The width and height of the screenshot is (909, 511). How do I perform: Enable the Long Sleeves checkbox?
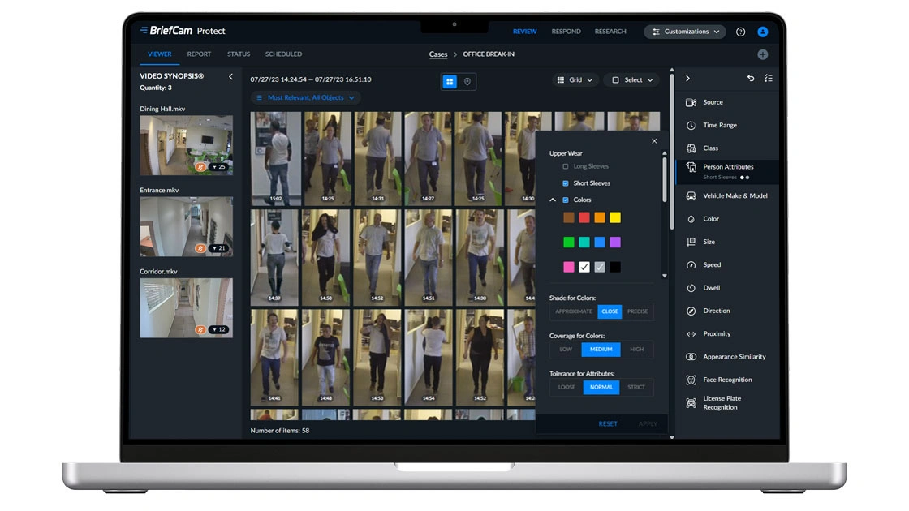coord(566,167)
